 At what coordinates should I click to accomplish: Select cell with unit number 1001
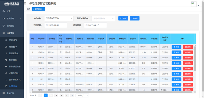tap(41, 79)
